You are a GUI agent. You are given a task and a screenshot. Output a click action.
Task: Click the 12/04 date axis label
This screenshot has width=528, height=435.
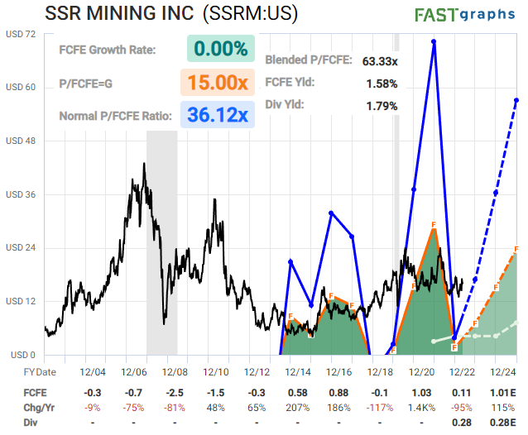pos(93,372)
